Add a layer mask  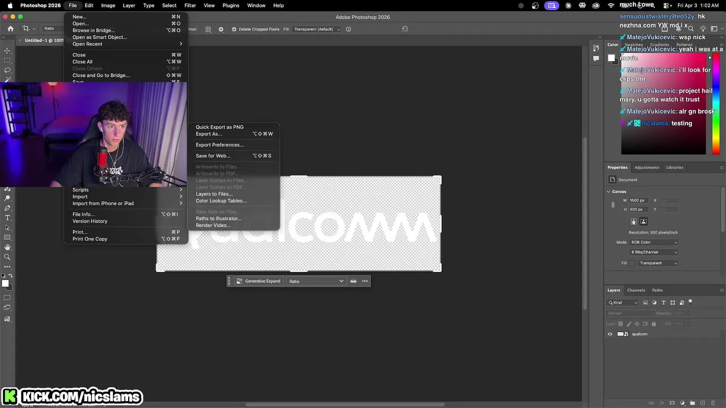click(x=672, y=403)
